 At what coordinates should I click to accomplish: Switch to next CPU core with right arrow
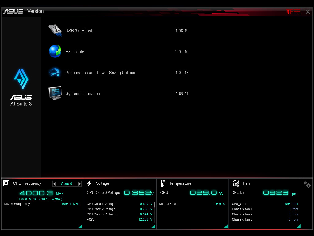(79, 184)
